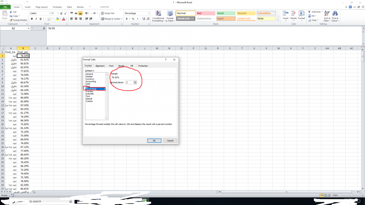The width and height of the screenshot is (365, 205).
Task: Select Custom in Category list
Action: 89,101
